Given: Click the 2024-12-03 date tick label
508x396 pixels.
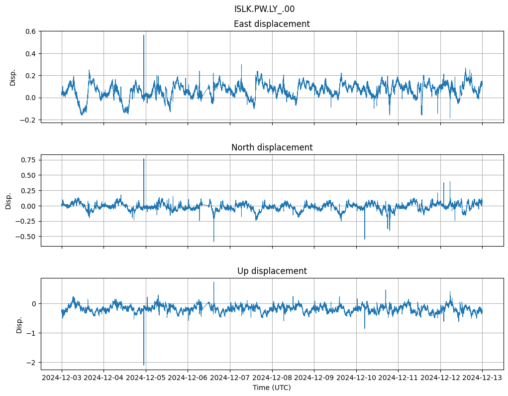Looking at the screenshot, I should (62, 378).
